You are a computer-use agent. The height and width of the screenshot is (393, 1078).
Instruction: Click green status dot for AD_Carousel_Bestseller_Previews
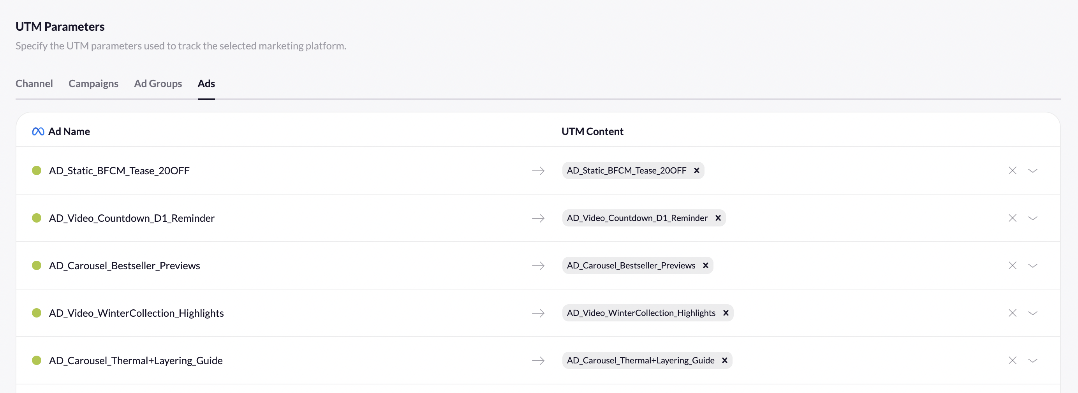(x=37, y=265)
